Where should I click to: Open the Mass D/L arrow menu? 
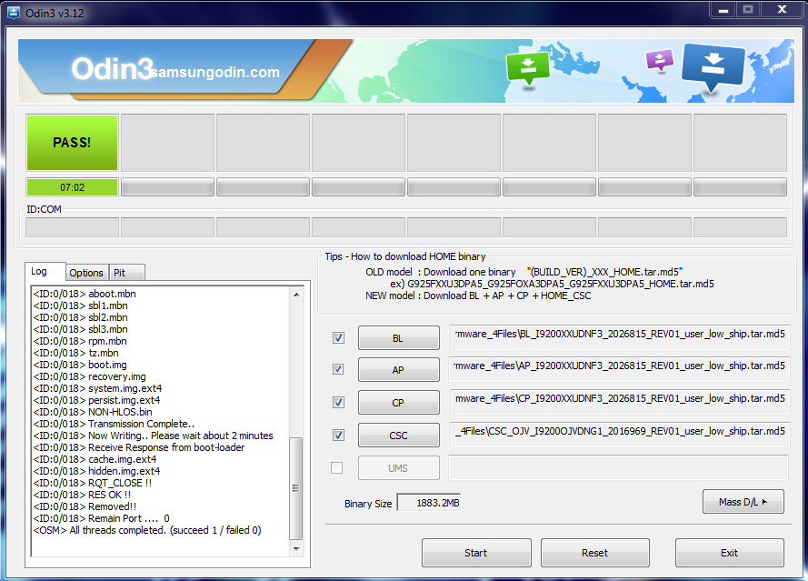[x=743, y=502]
